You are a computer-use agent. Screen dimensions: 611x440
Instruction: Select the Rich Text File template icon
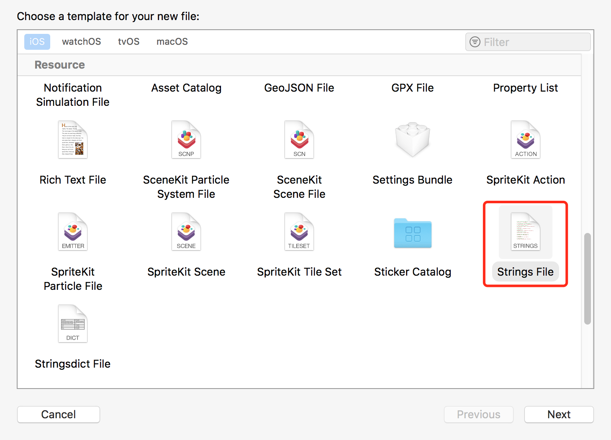pyautogui.click(x=73, y=140)
